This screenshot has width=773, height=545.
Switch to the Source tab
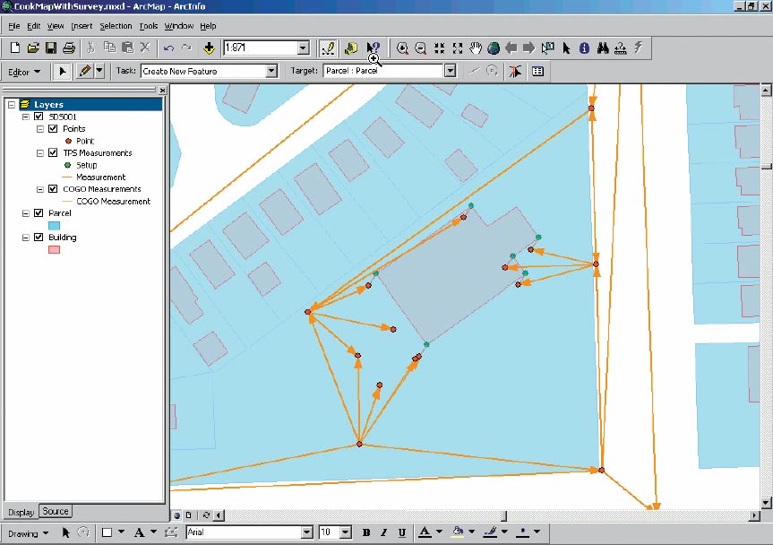point(56,511)
